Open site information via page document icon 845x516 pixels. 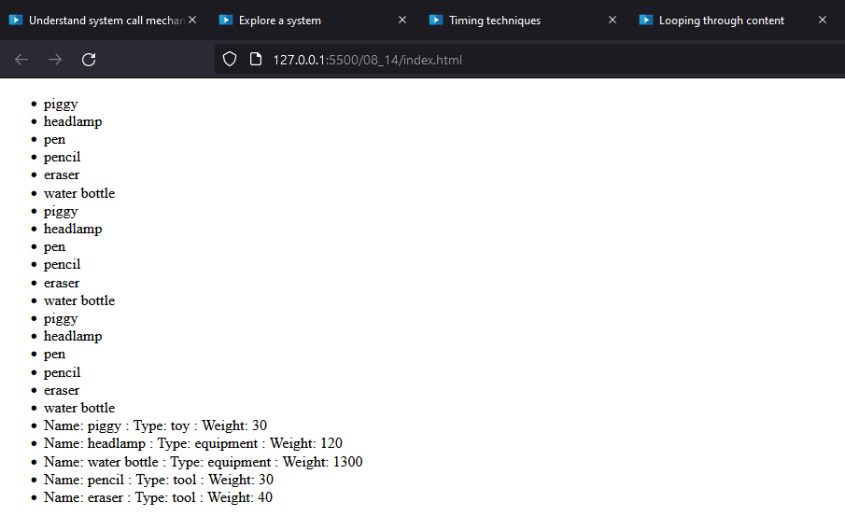tap(256, 59)
